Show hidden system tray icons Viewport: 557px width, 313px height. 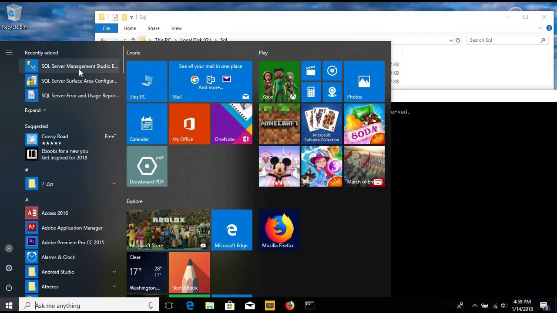pos(475,306)
